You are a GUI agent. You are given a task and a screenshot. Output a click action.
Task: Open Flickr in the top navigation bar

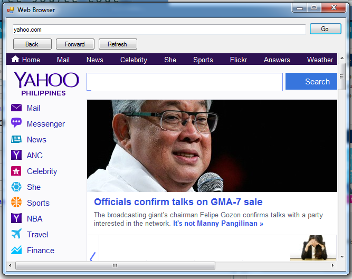click(239, 60)
